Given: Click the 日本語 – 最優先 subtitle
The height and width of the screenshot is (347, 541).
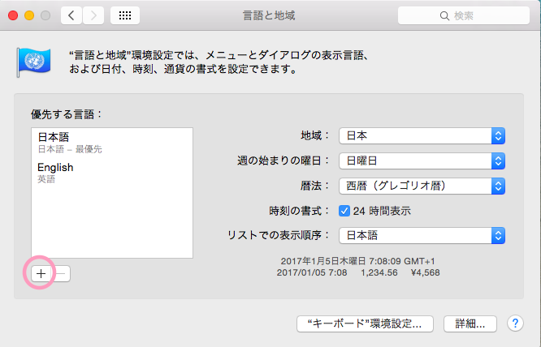Looking at the screenshot, I should tap(70, 149).
